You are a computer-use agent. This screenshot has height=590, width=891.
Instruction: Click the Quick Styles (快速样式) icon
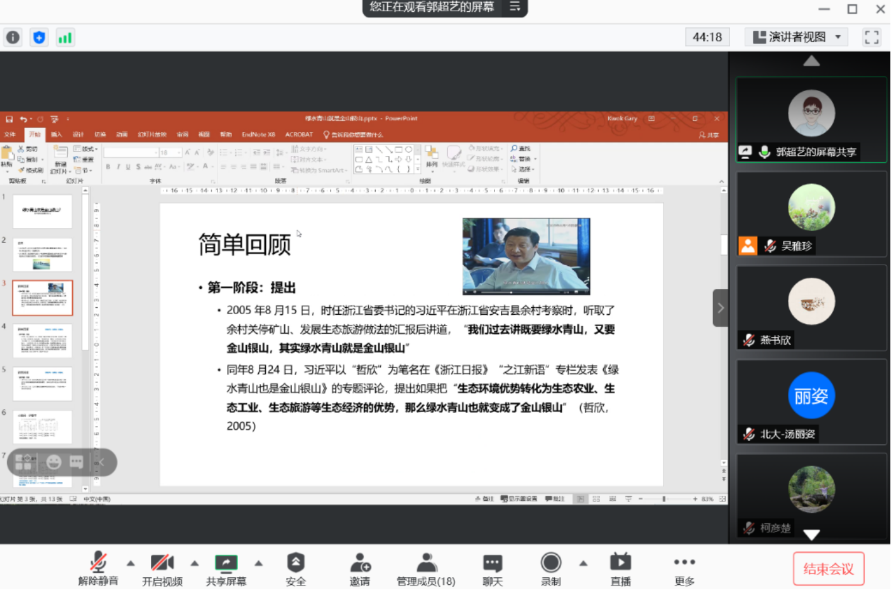454,153
